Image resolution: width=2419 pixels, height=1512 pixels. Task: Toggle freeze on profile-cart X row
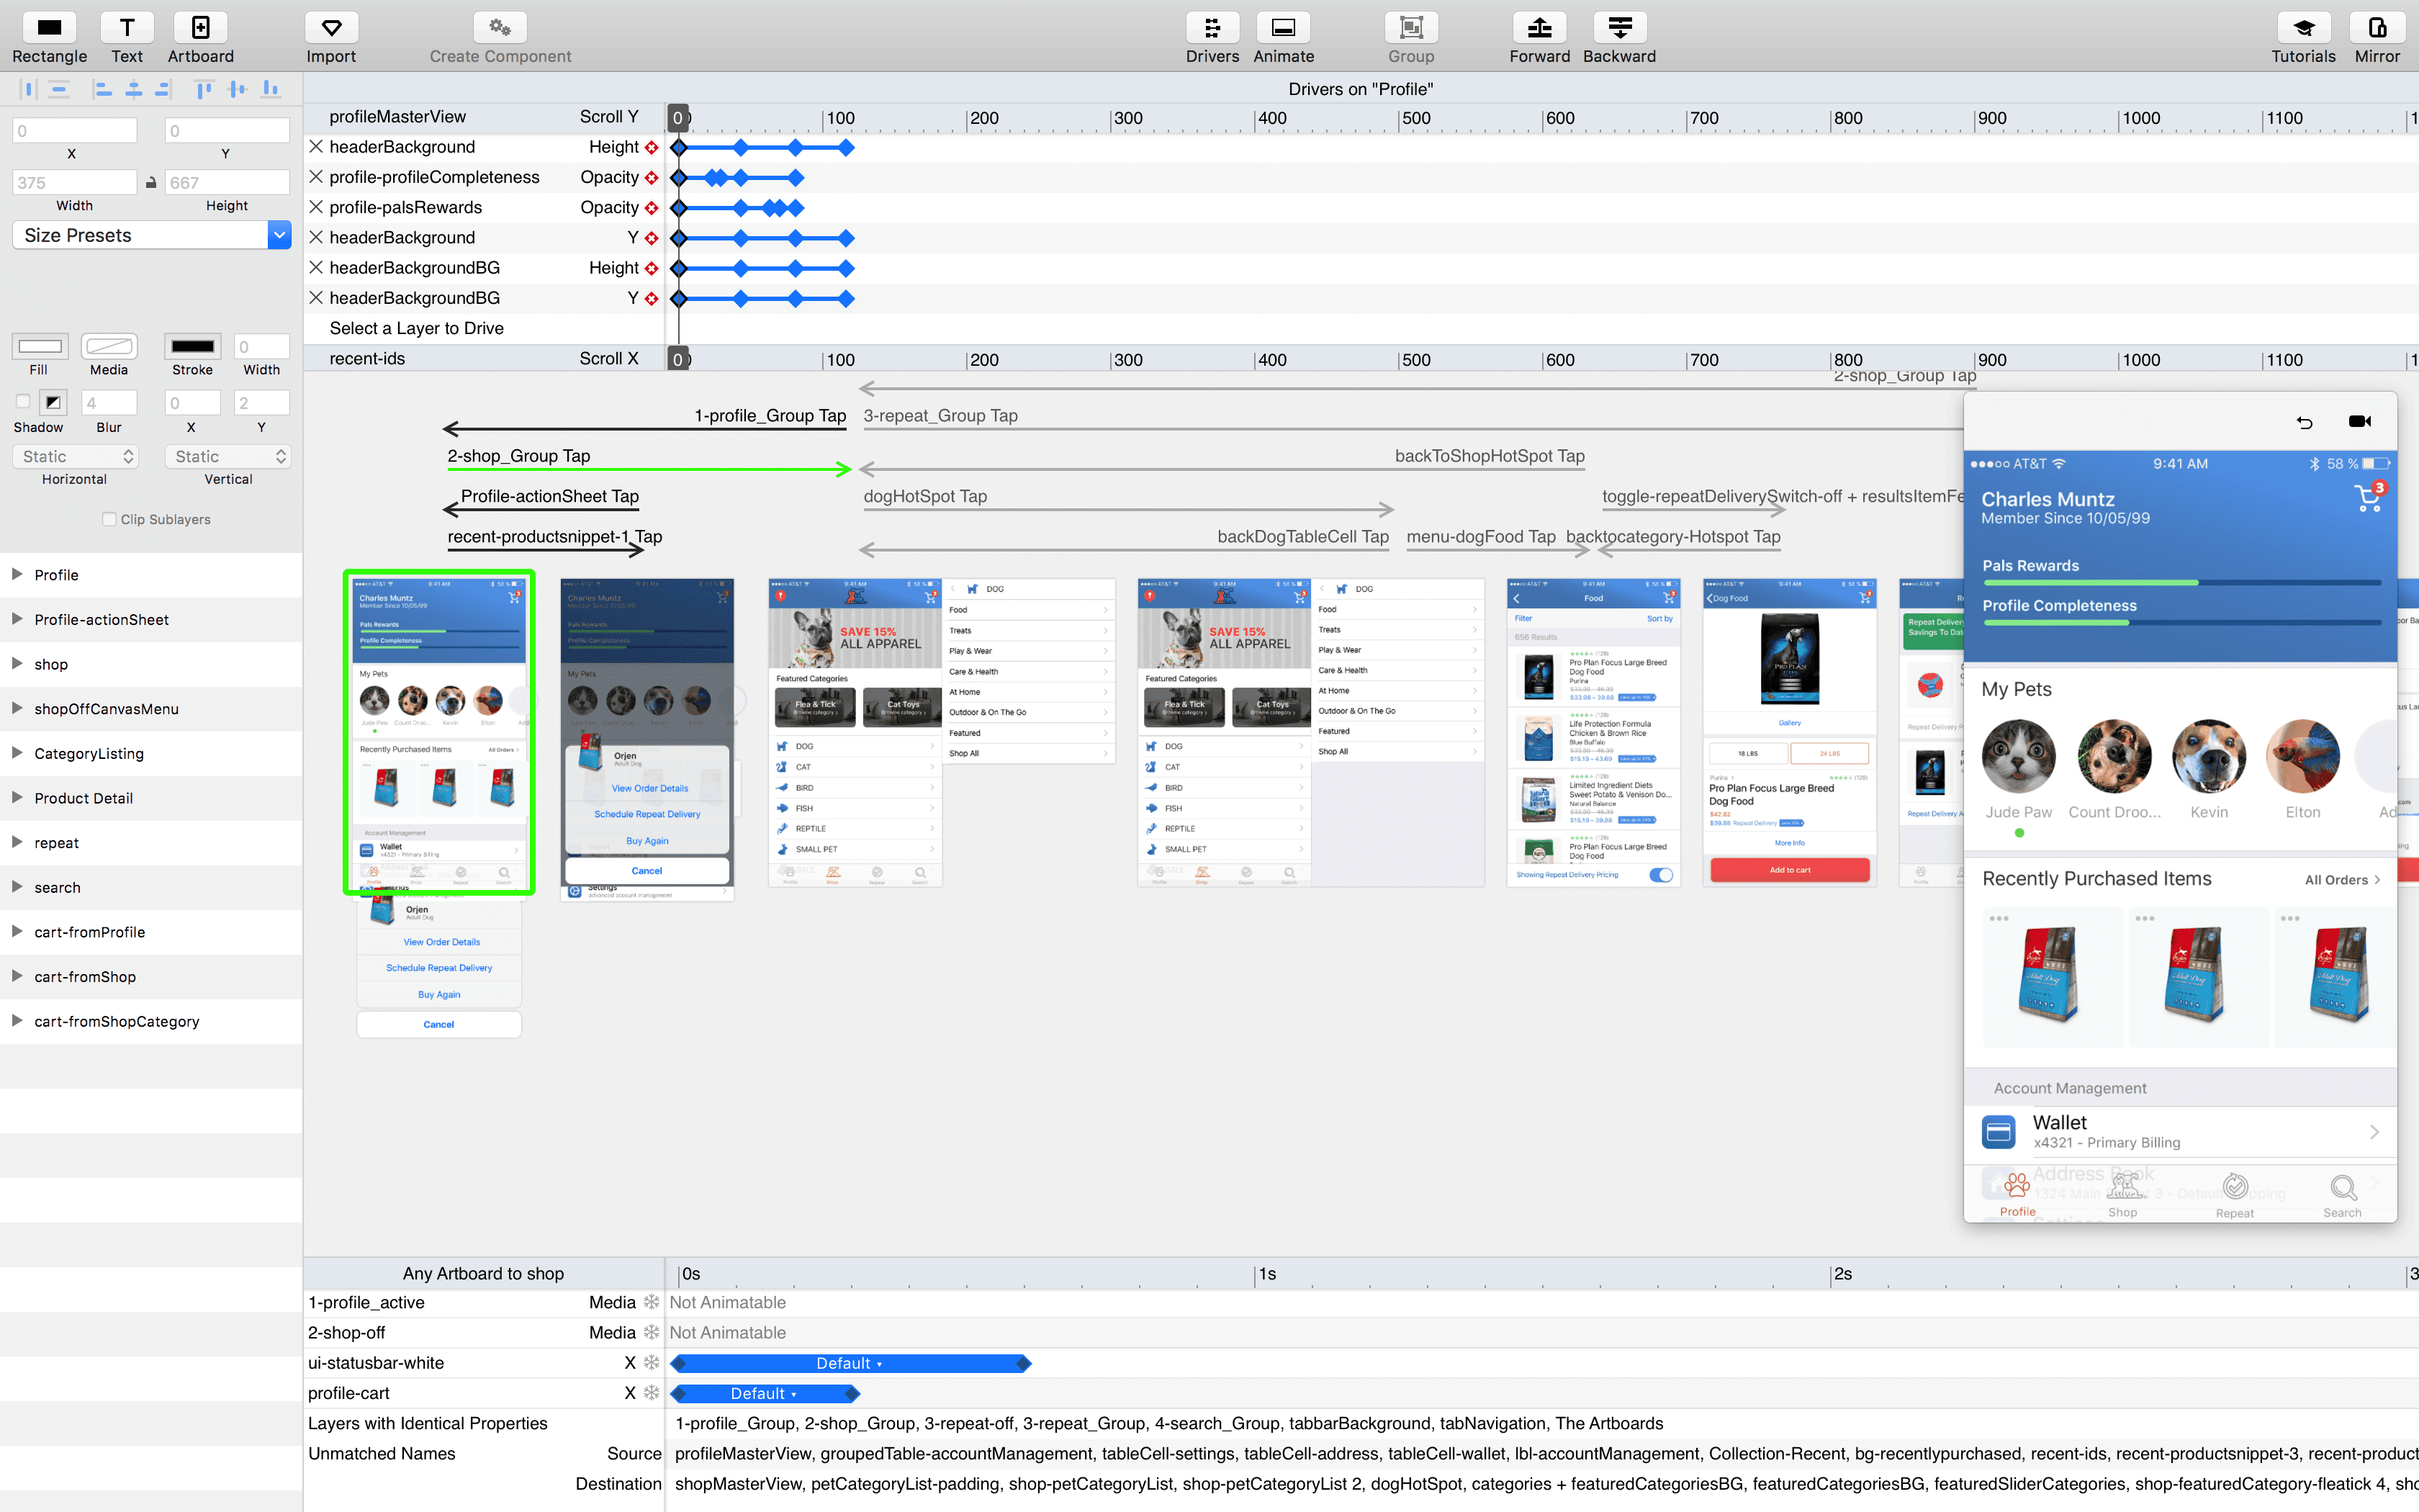(652, 1393)
